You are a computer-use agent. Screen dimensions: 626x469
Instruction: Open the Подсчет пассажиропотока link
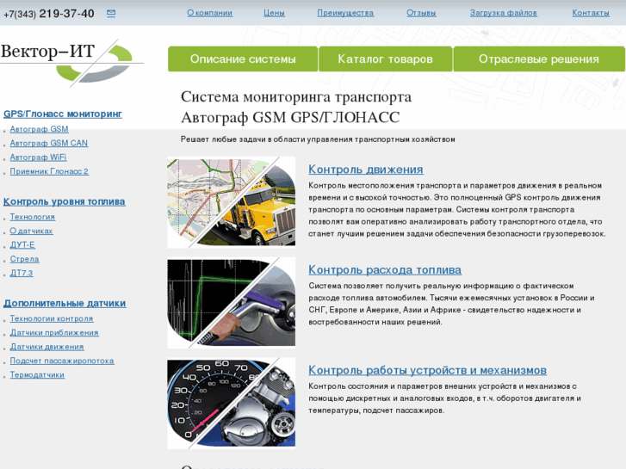[x=62, y=361]
